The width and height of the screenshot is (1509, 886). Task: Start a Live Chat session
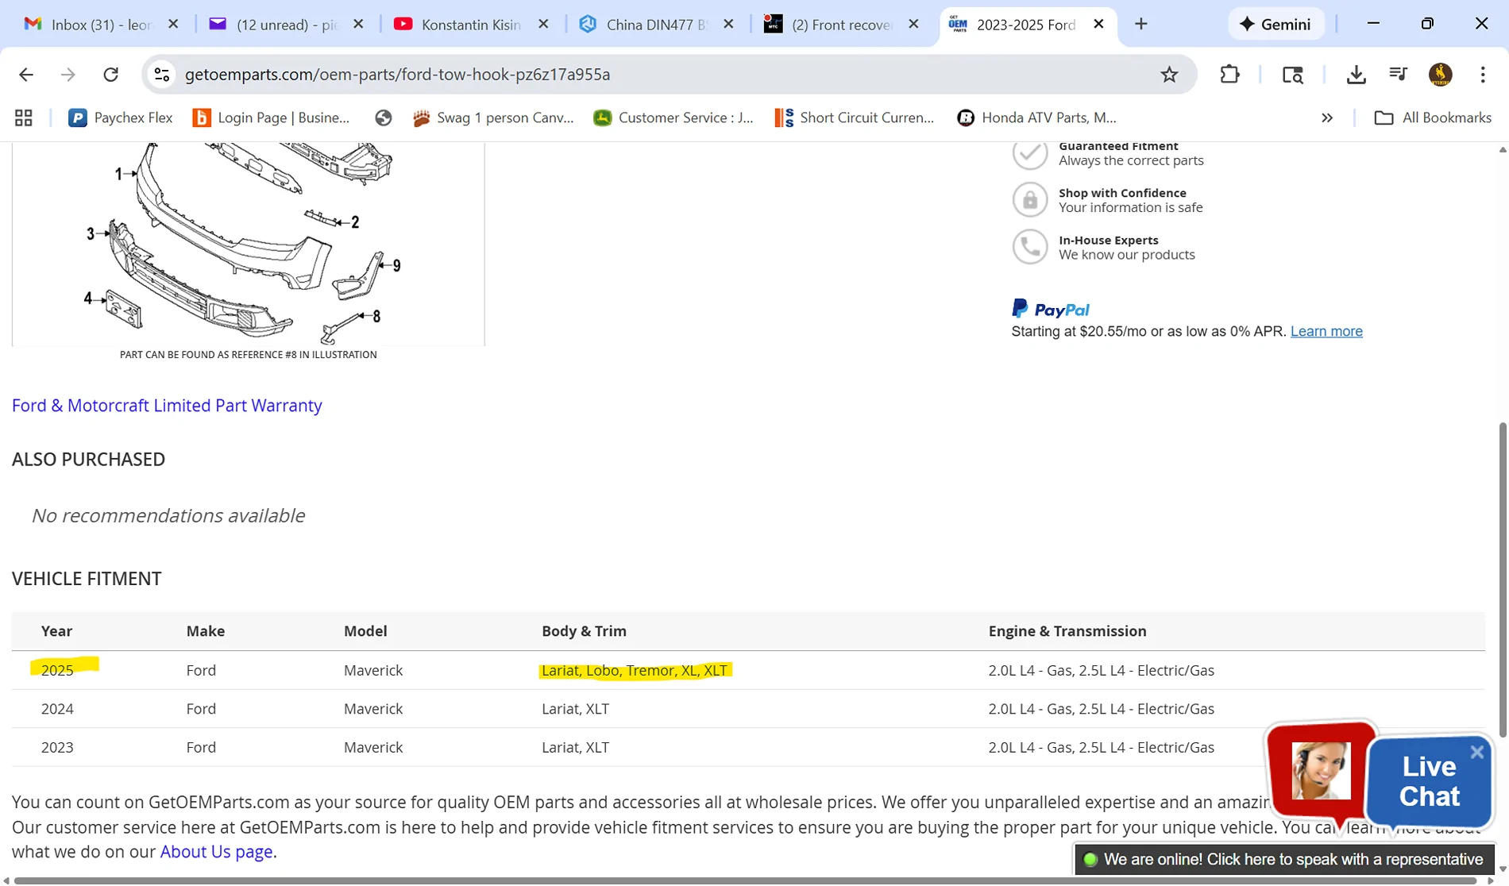tap(1430, 782)
